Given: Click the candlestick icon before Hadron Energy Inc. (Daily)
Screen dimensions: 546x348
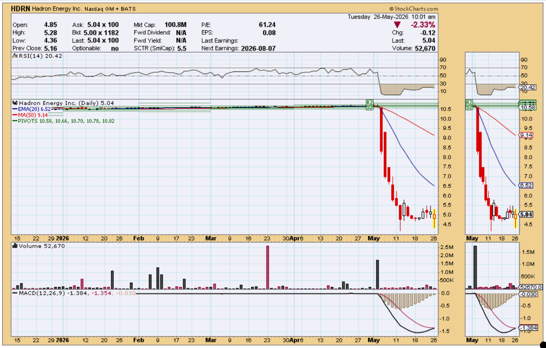Looking at the screenshot, I should (x=15, y=103).
